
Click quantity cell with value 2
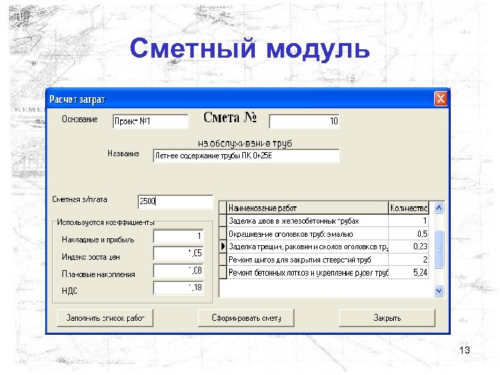408,260
